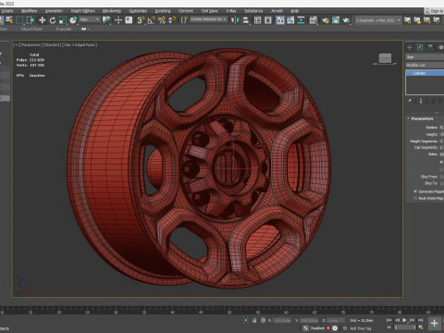Open the Modifier List dropdown
The width and height of the screenshot is (444, 333).
point(425,65)
